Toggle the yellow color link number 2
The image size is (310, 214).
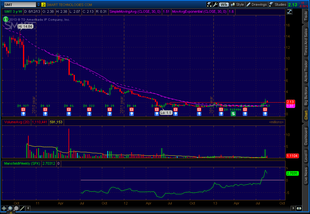[x=44, y=5]
